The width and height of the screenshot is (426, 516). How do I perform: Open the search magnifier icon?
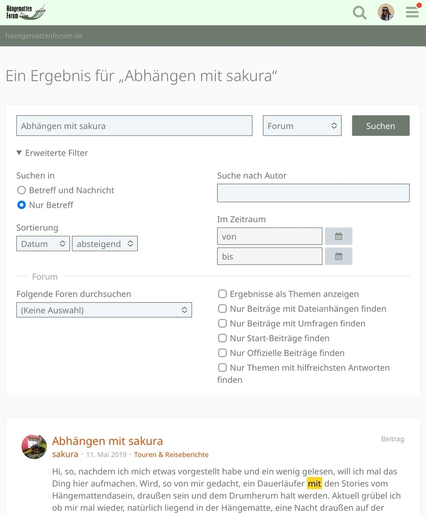pos(360,12)
